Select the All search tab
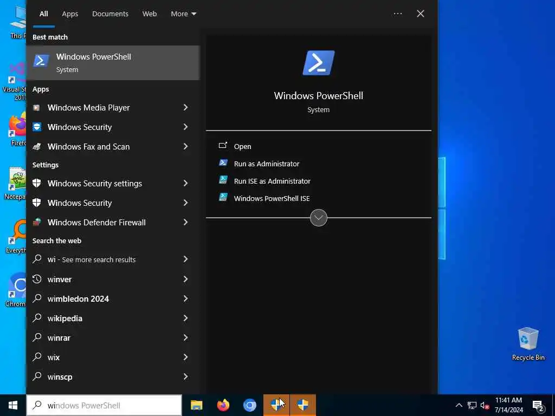The image size is (555, 416). [43, 14]
